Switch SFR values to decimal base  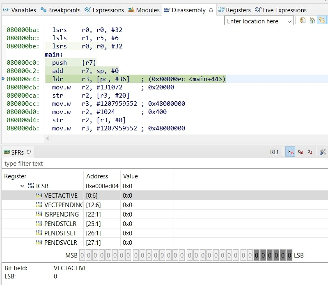coord(300,152)
